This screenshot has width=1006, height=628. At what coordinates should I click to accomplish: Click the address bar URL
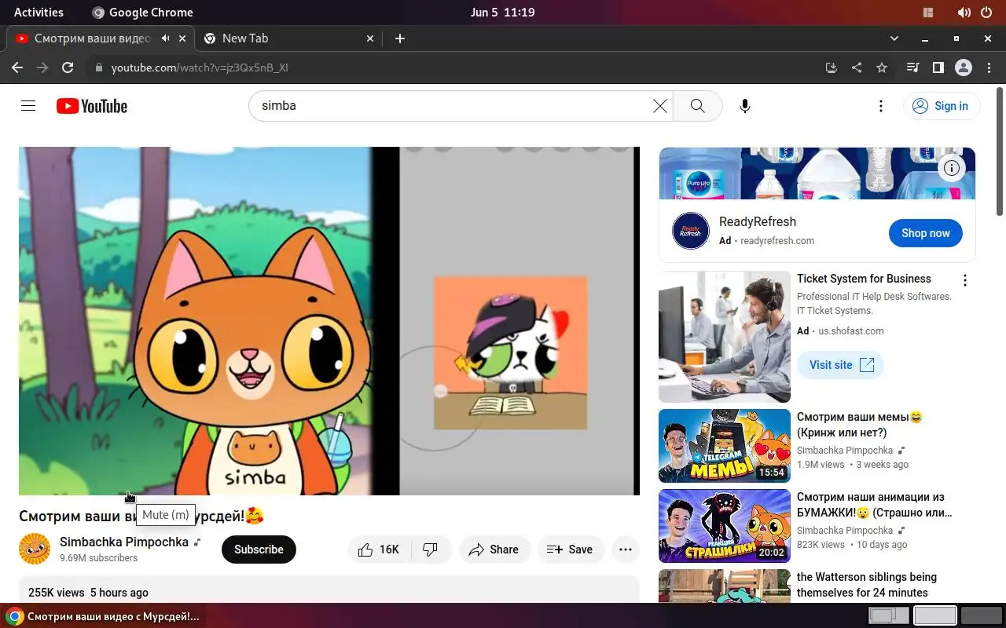tap(200, 68)
